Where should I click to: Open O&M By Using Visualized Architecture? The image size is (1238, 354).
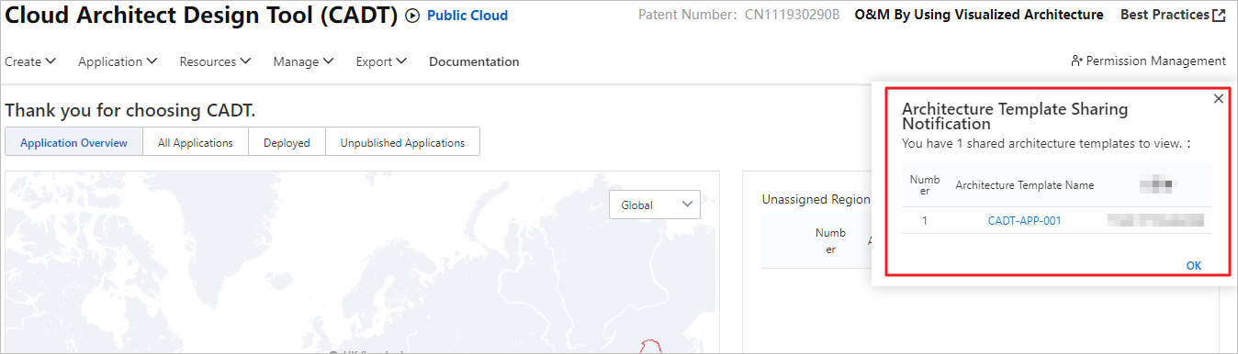[x=979, y=15]
